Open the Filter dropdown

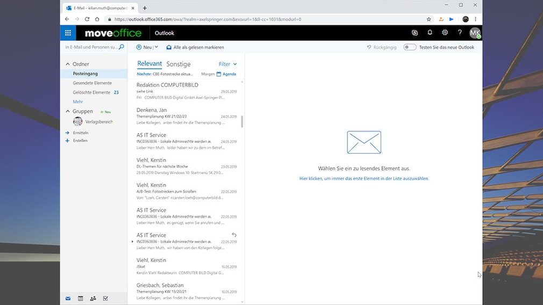pos(227,64)
